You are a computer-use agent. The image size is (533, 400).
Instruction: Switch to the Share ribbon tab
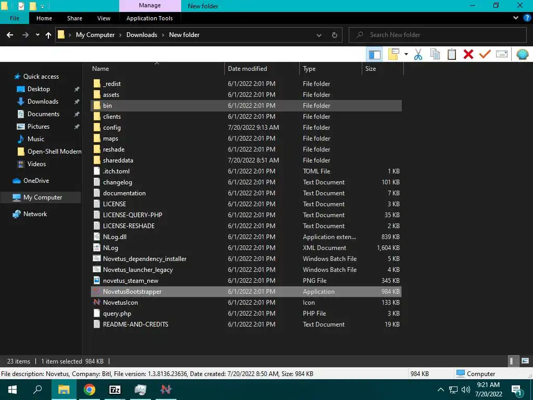(74, 18)
